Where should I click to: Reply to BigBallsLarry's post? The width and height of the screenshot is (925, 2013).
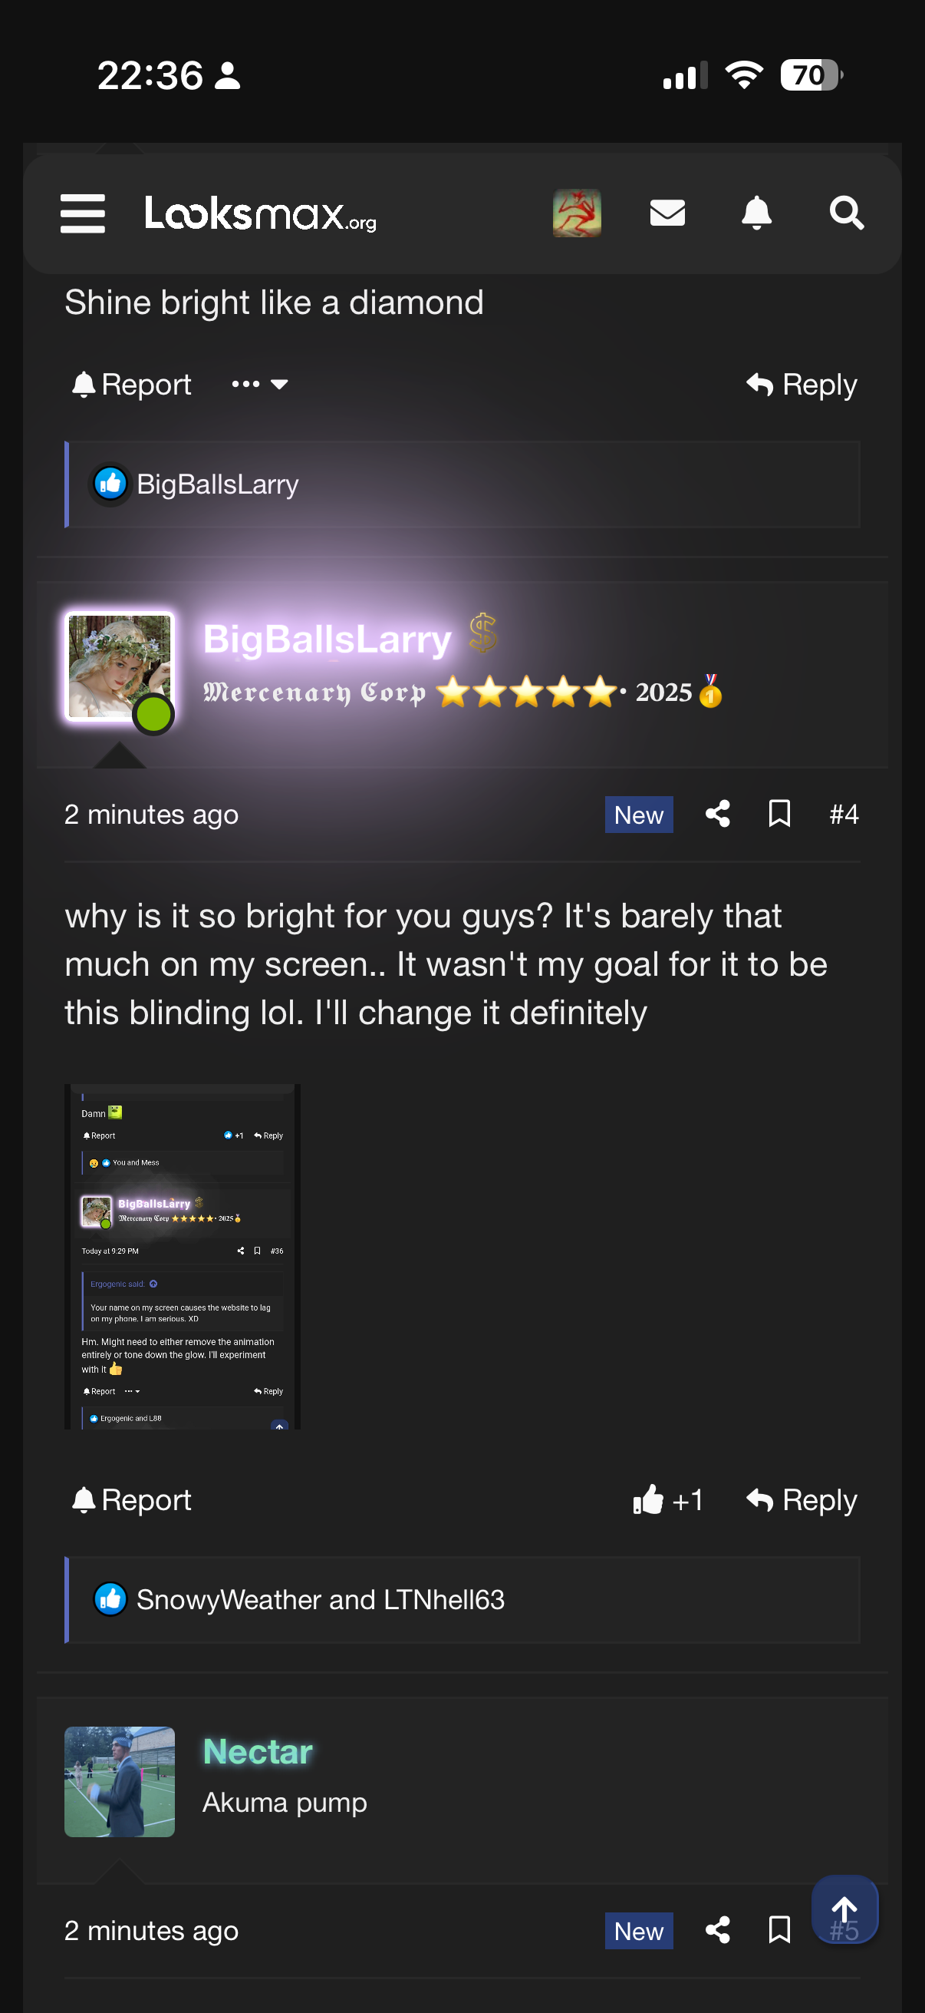coord(802,1499)
